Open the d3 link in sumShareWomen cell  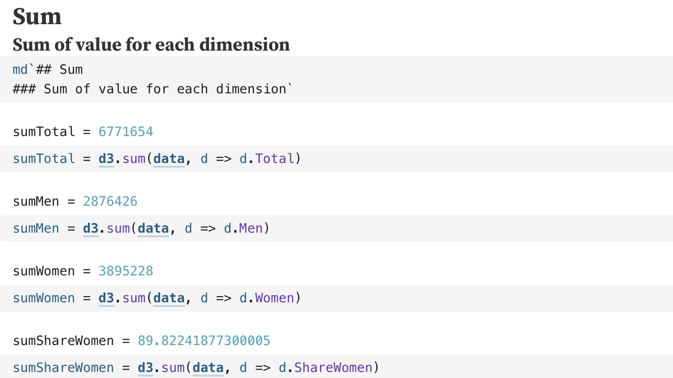(145, 368)
